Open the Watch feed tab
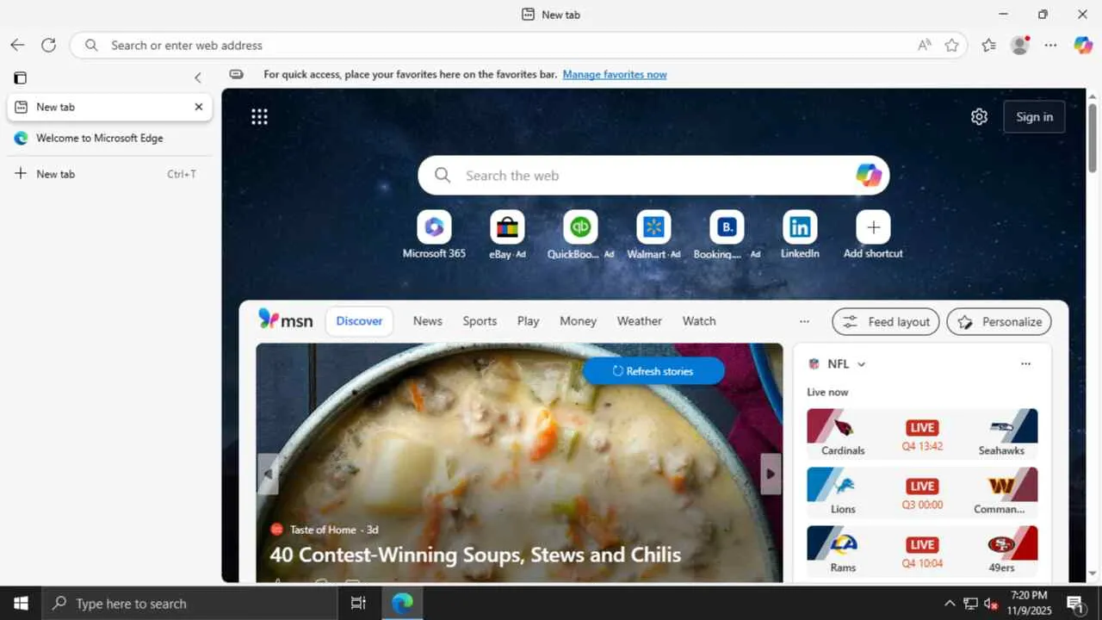Viewport: 1102px width, 620px height. 699,321
